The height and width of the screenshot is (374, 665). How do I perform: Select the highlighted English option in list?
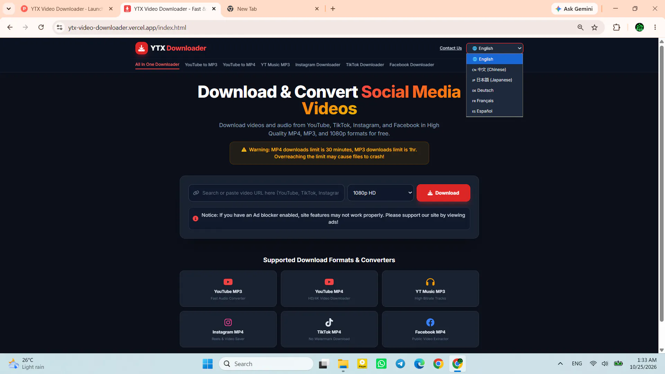[x=495, y=59]
